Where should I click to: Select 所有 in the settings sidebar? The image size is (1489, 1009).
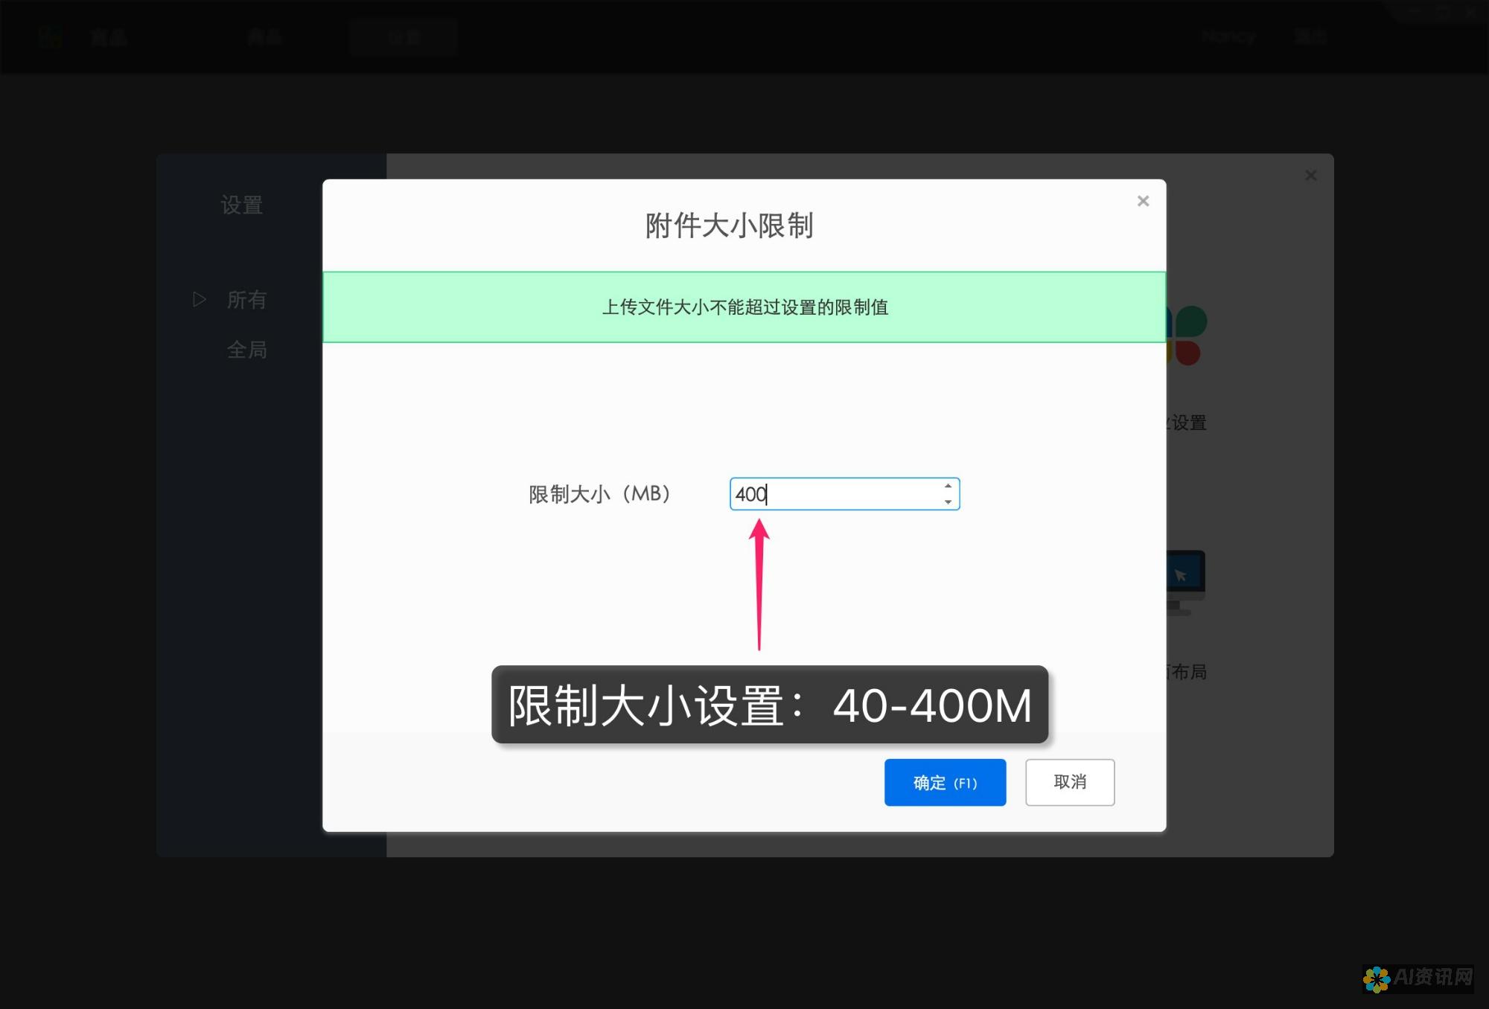click(246, 299)
